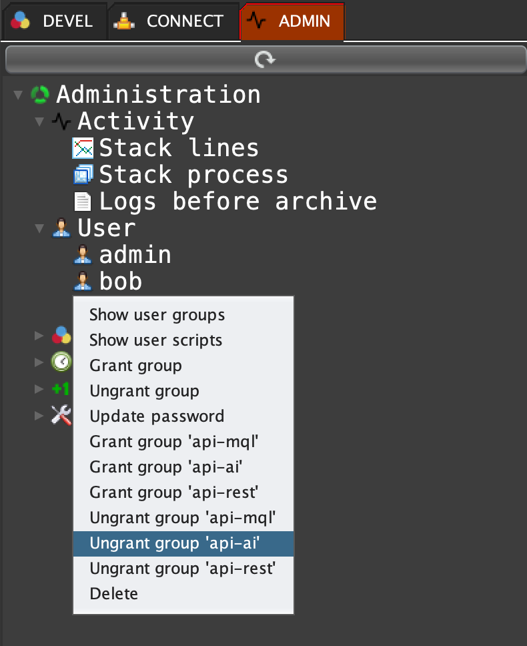Click the refresh arrow button
Screen dimensions: 527x646
(265, 61)
